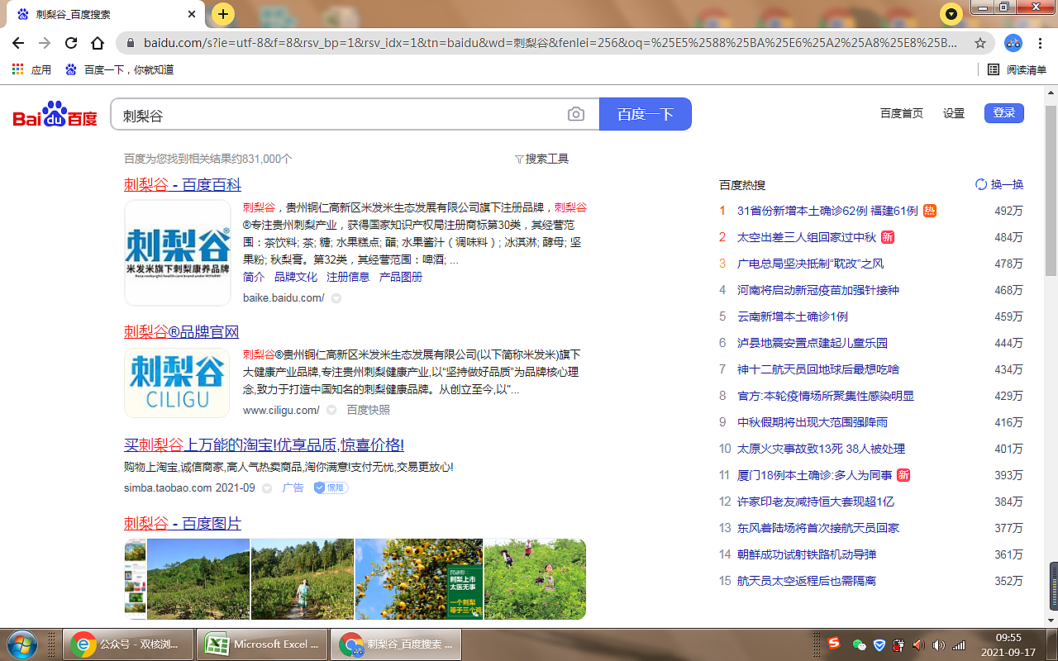Viewport: 1058px width, 661px height.
Task: Click the yellow tab search dropdown icon
Action: point(952,14)
